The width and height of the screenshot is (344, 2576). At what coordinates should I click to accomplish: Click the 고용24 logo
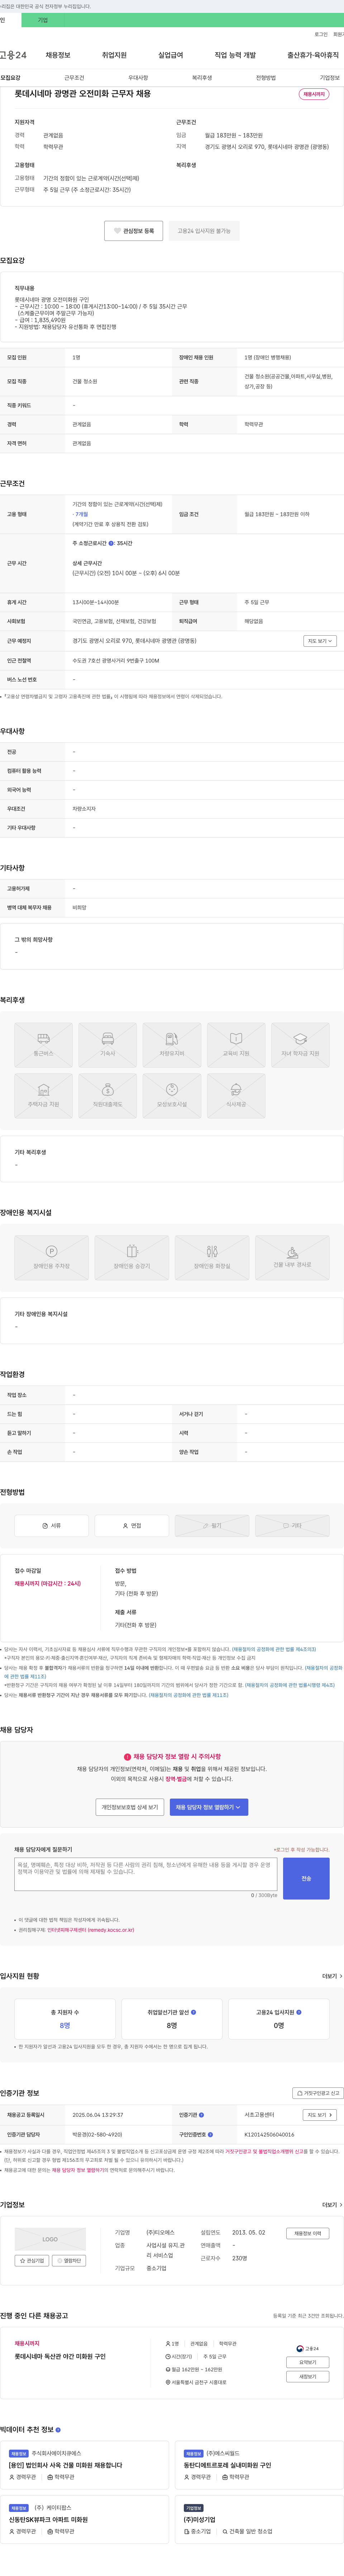(x=13, y=55)
